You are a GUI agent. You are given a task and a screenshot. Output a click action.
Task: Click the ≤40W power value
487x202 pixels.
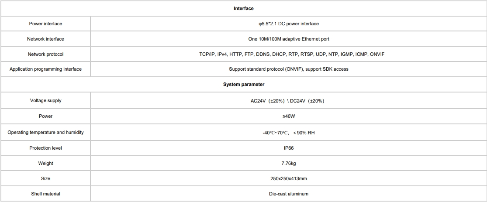pos(288,116)
